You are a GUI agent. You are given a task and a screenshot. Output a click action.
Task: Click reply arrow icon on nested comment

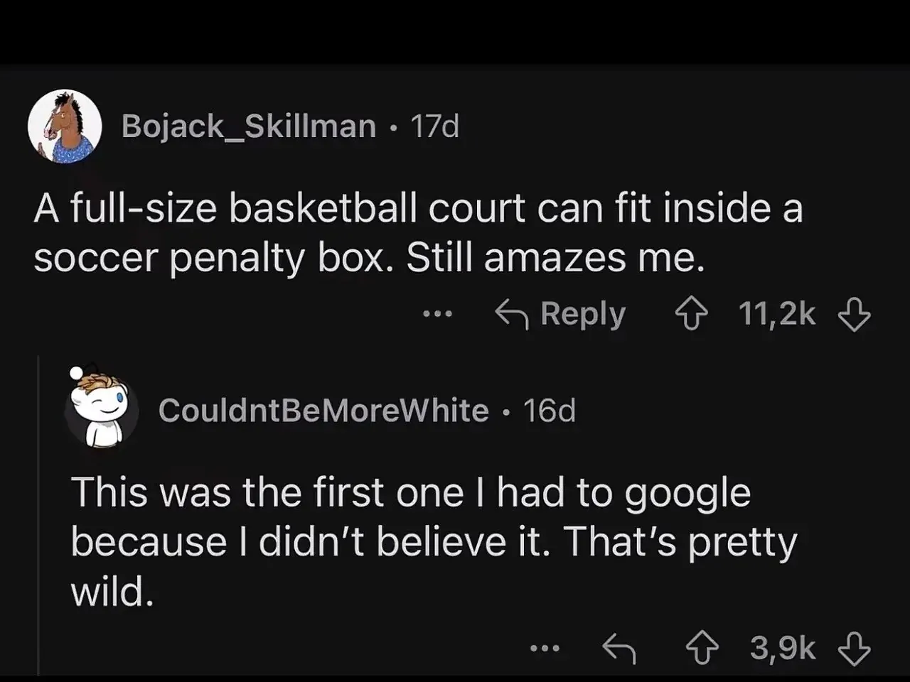coord(619,648)
